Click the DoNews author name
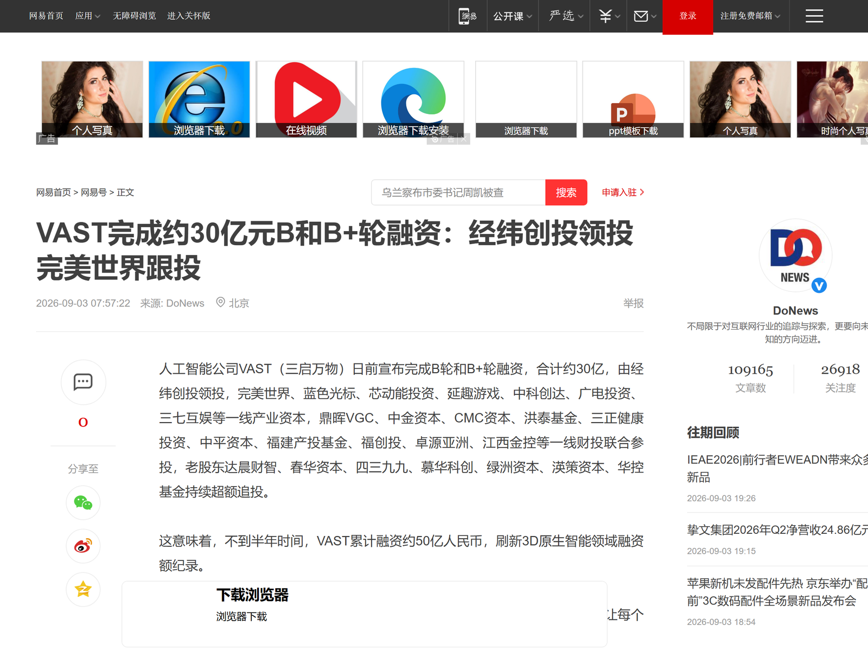This screenshot has width=868, height=651. (x=795, y=311)
